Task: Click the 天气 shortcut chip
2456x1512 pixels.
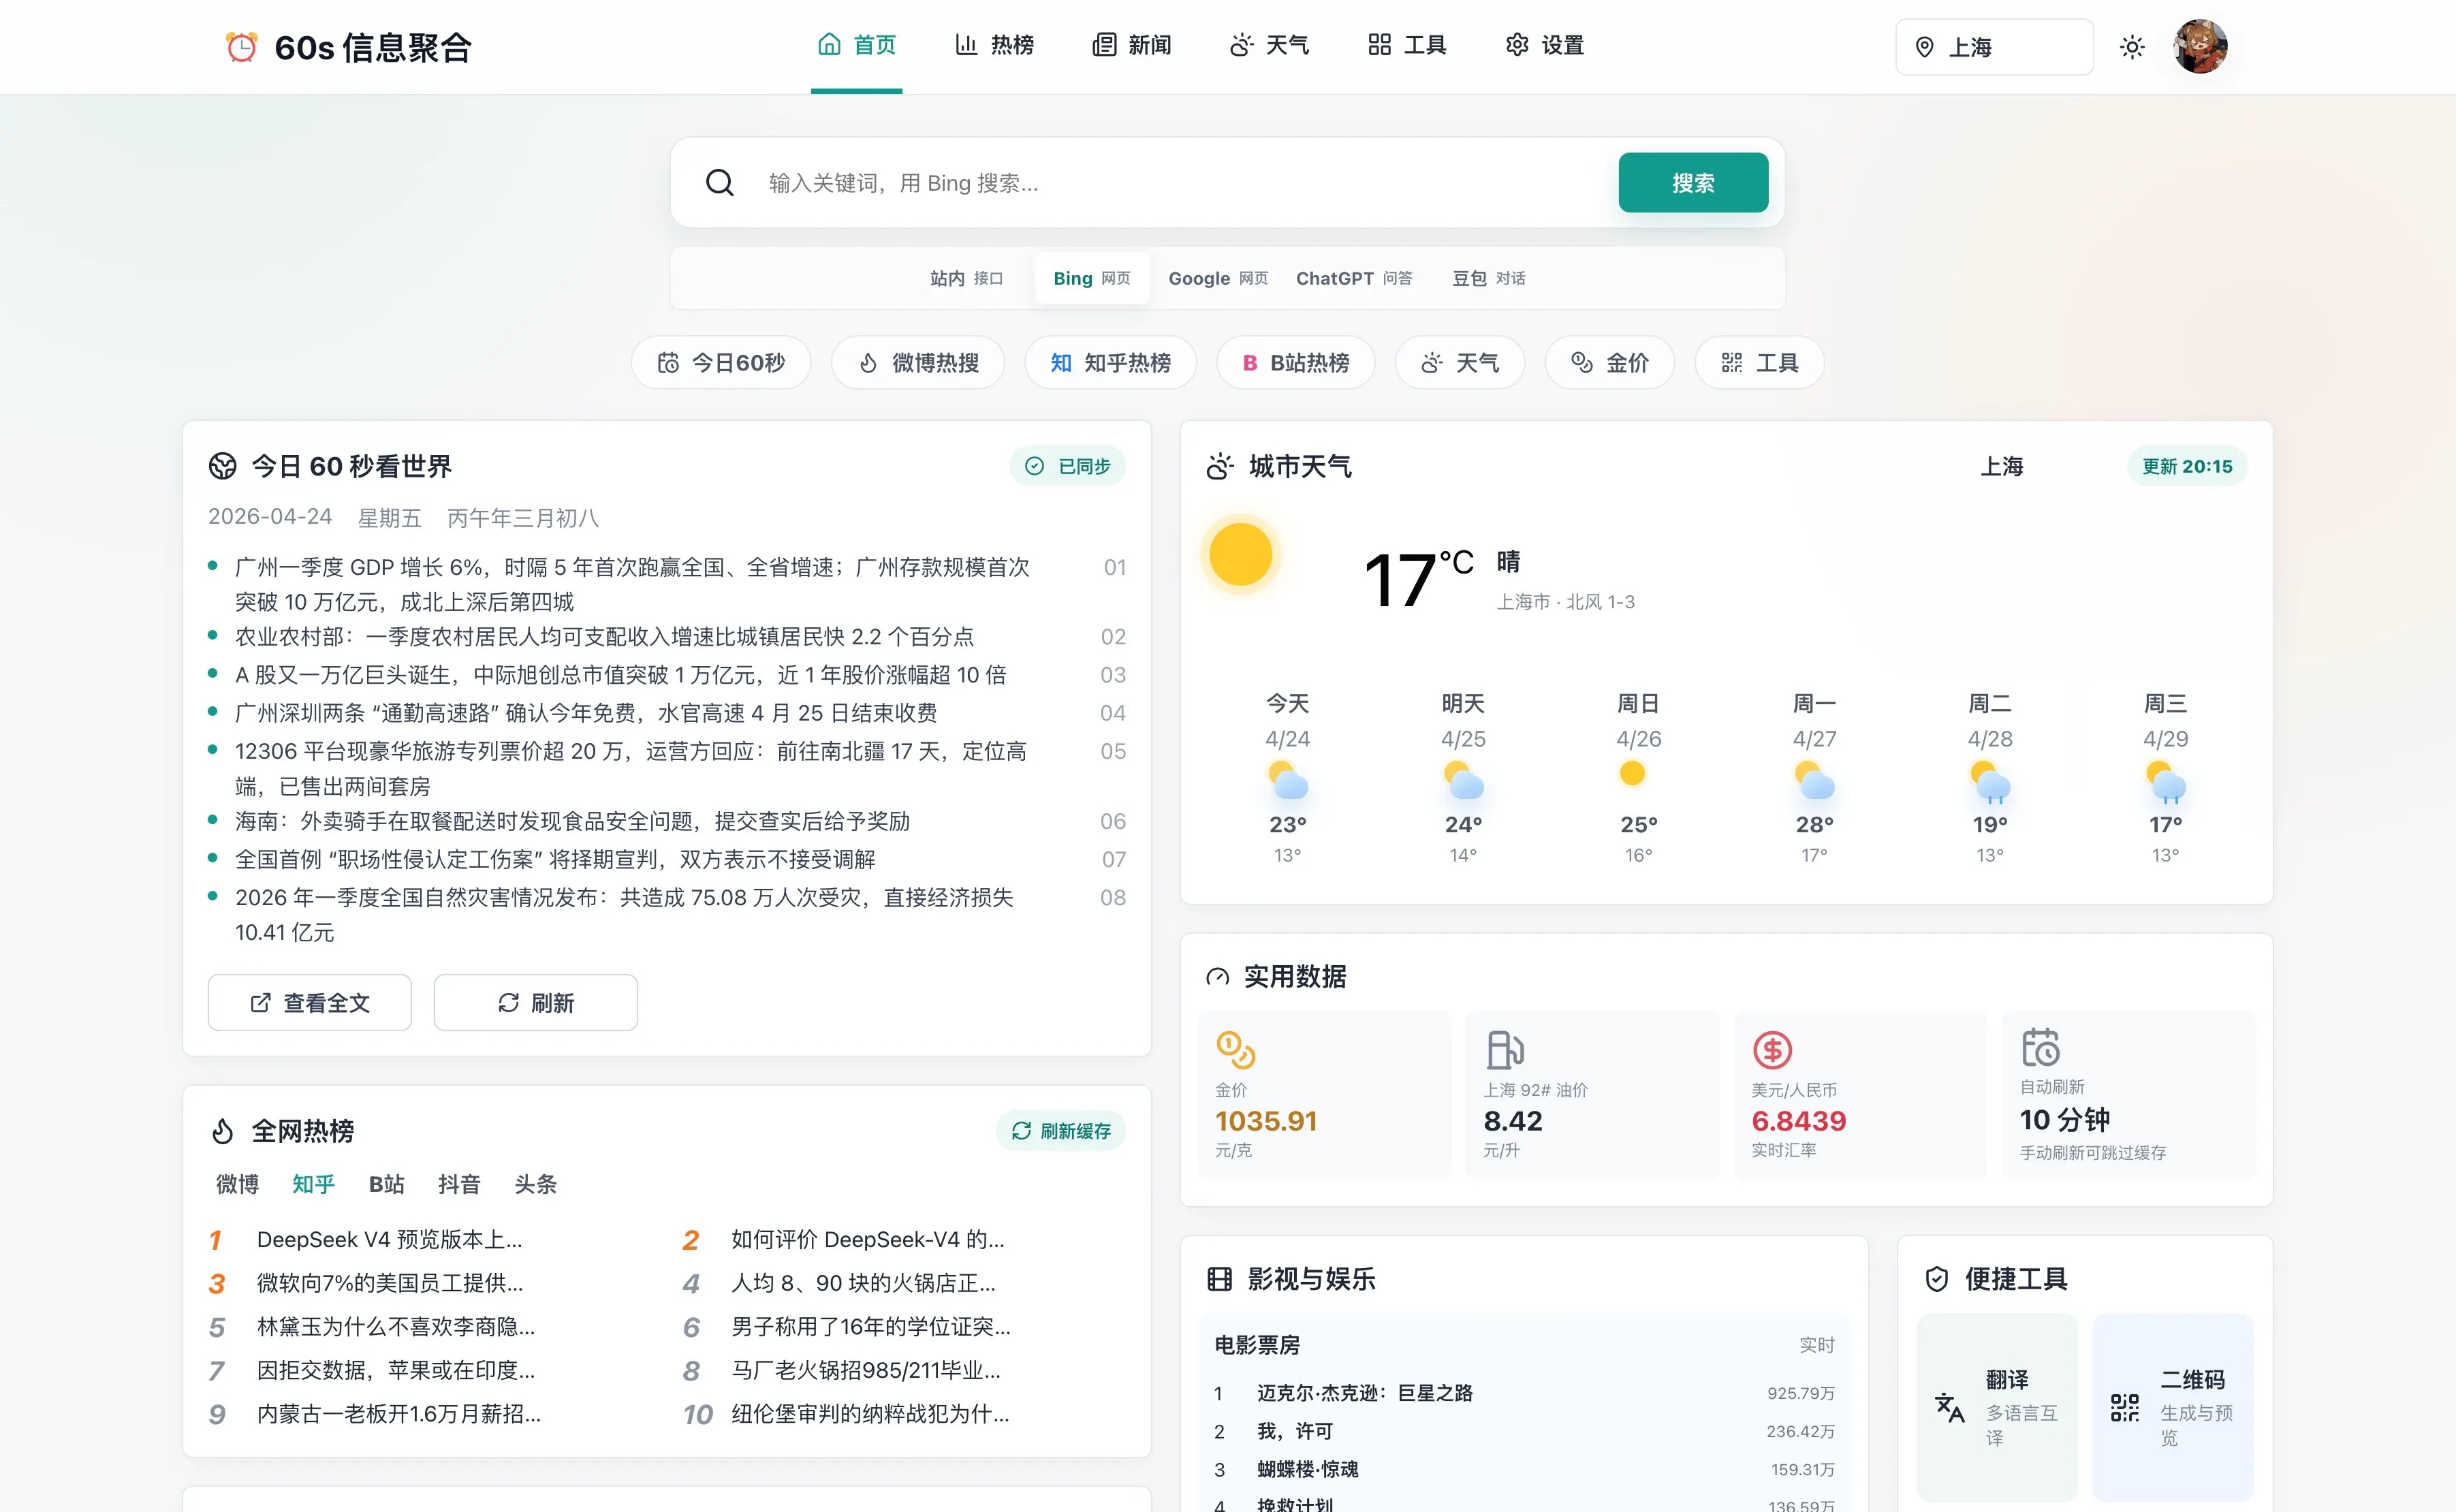Action: [1460, 363]
